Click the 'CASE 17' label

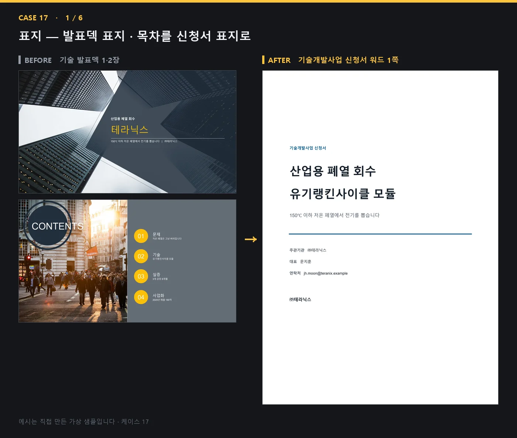[x=33, y=18]
